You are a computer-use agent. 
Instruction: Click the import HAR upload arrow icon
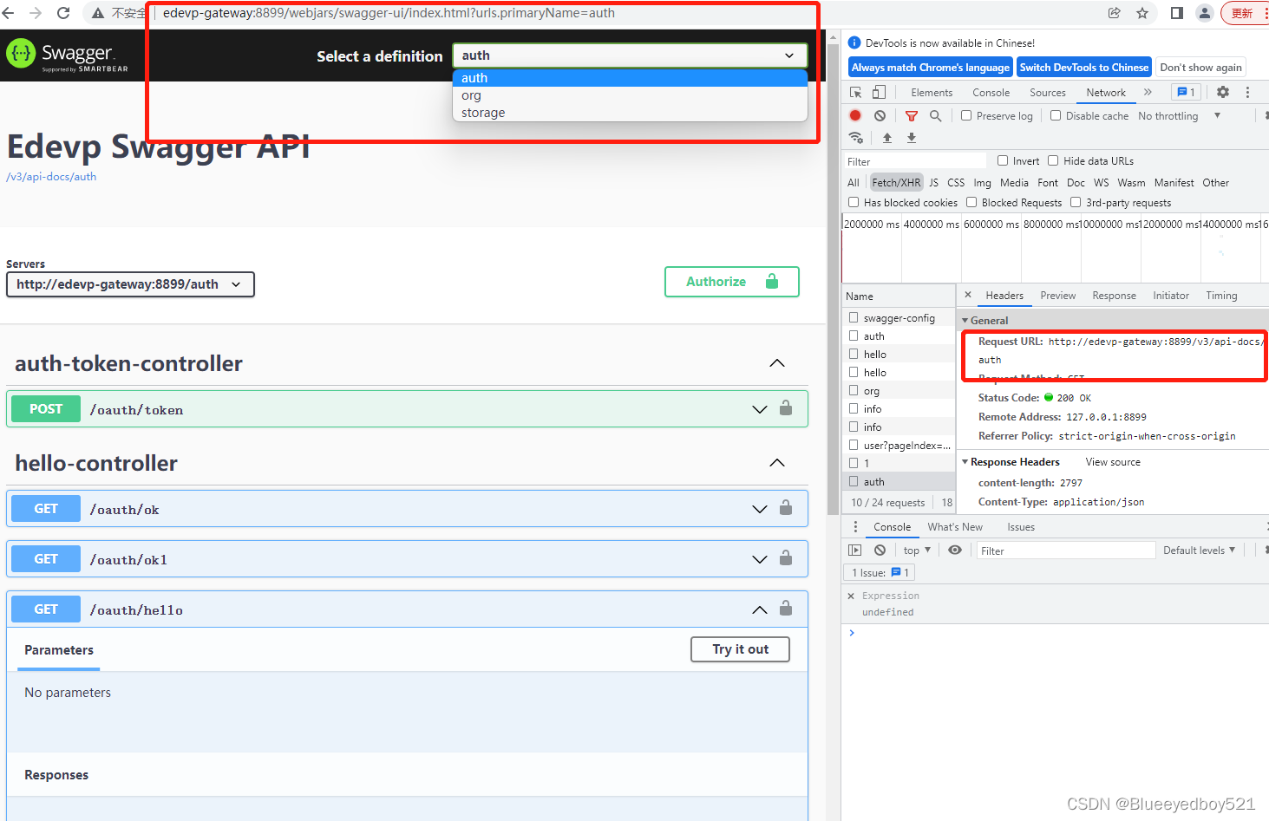(887, 138)
